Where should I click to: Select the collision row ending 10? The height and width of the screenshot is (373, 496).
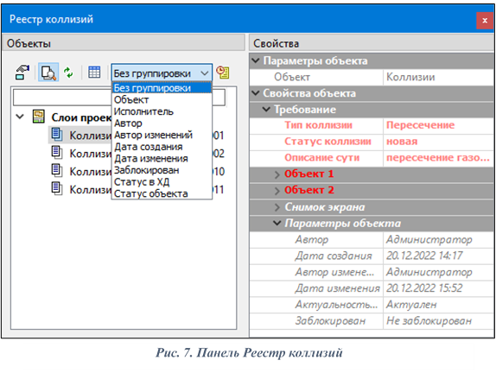[137, 171]
